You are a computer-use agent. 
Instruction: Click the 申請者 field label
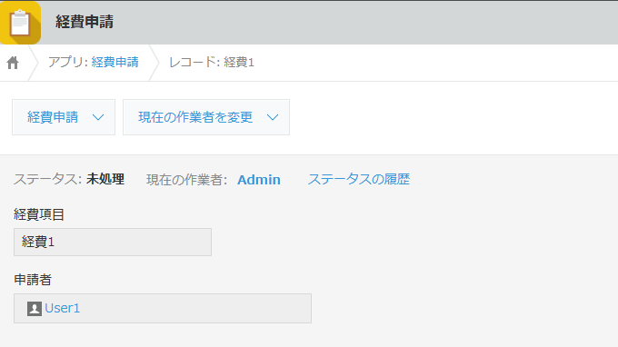33,280
